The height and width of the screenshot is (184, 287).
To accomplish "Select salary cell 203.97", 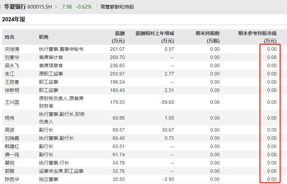I will click(117, 74).
